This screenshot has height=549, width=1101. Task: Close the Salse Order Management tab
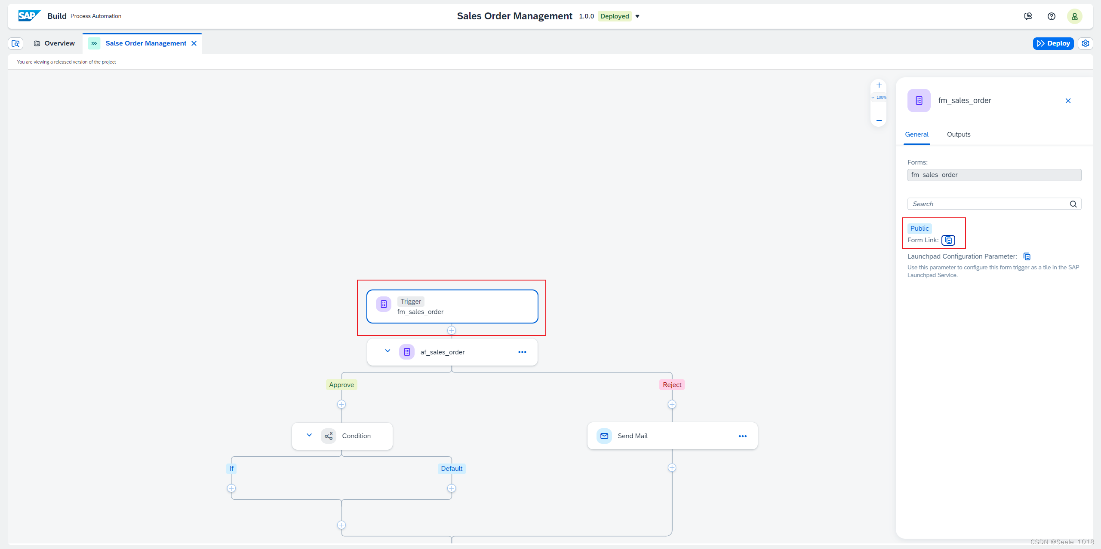(194, 43)
